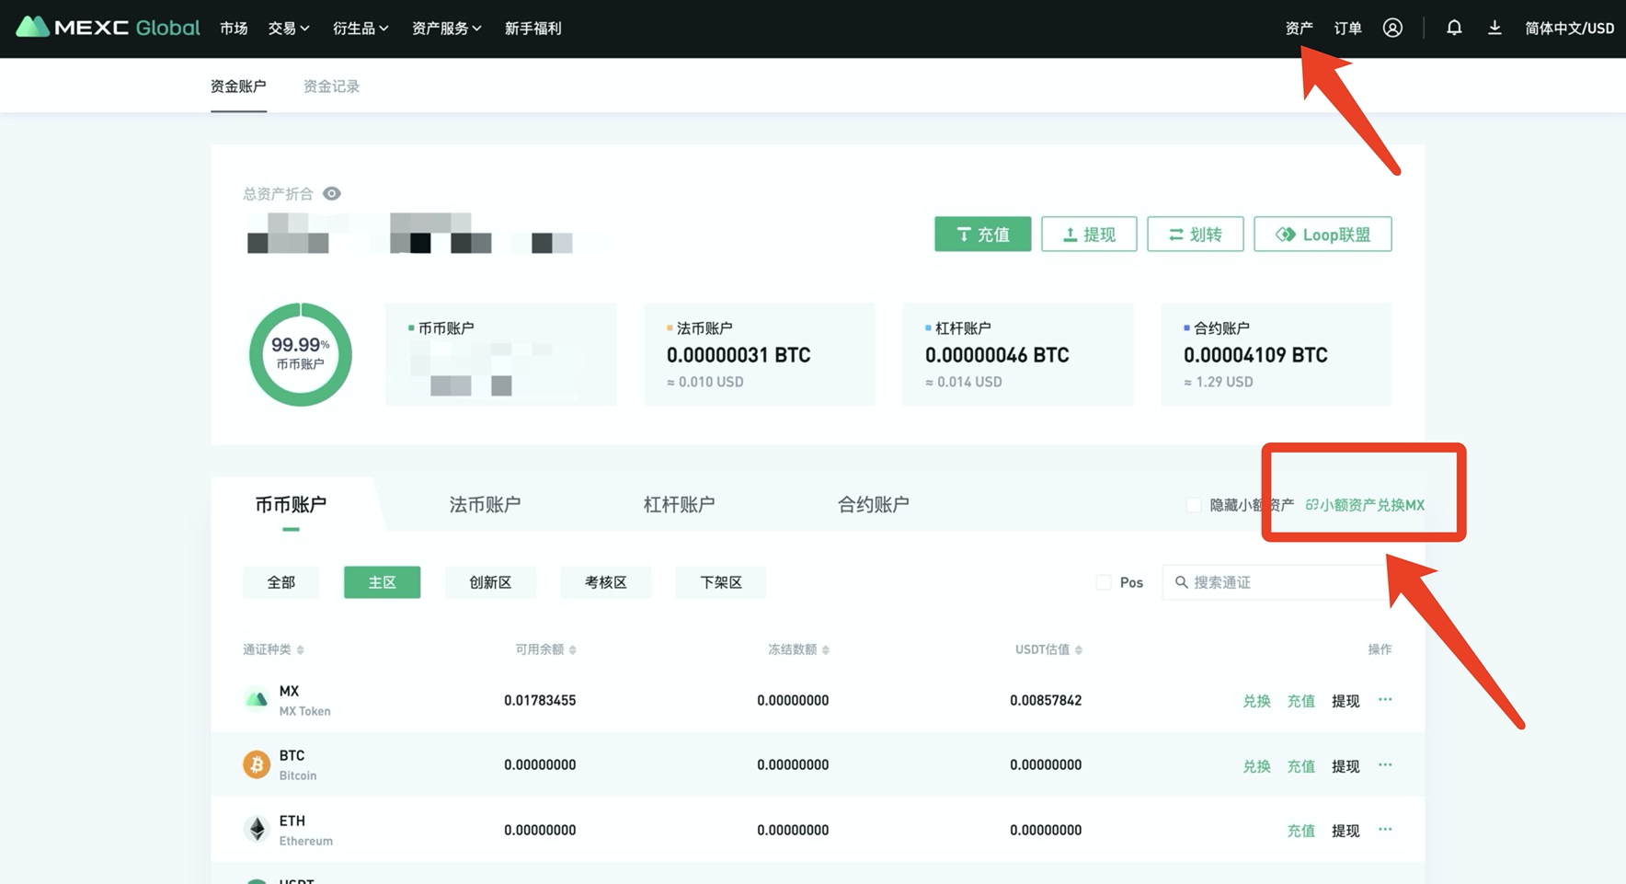
Task: Sort by 冻结数额 column arrows
Action: (x=825, y=649)
